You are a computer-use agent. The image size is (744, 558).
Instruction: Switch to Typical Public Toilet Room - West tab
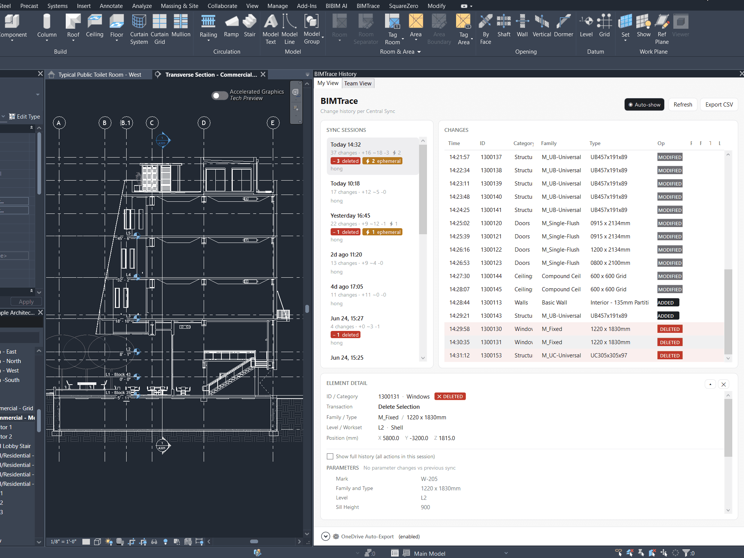point(99,75)
